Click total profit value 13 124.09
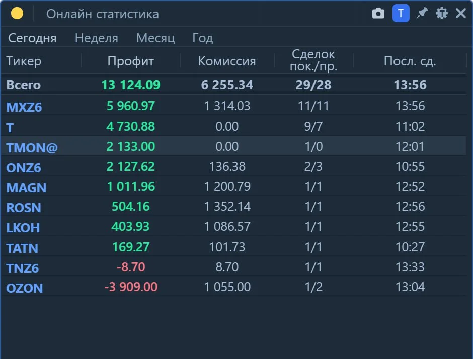Viewport: 473px width, 359px height. pos(131,85)
